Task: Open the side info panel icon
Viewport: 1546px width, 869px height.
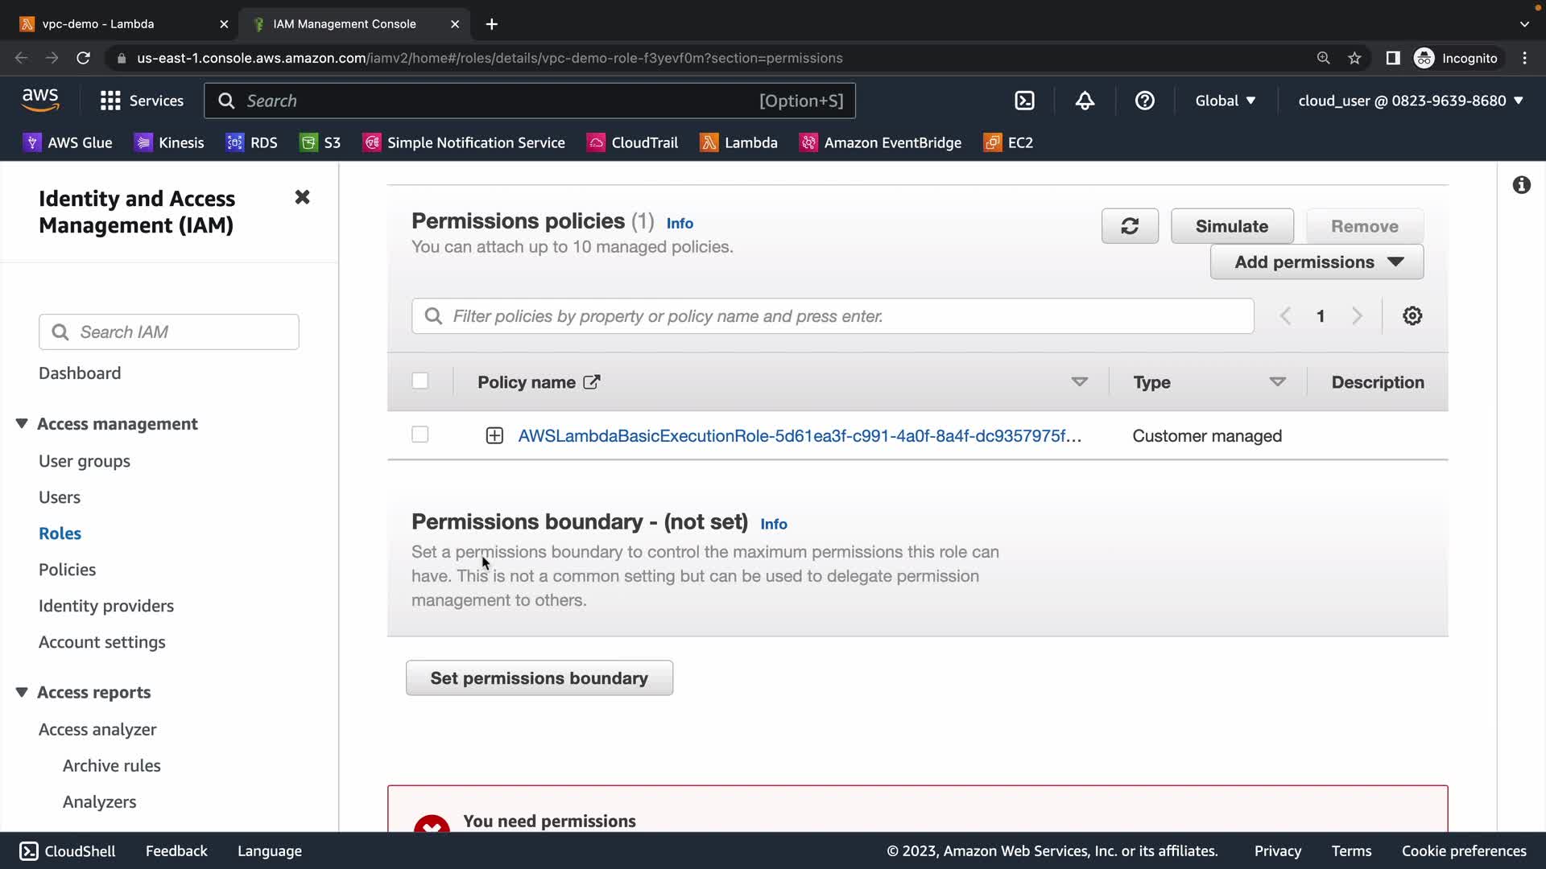Action: [x=1521, y=185]
